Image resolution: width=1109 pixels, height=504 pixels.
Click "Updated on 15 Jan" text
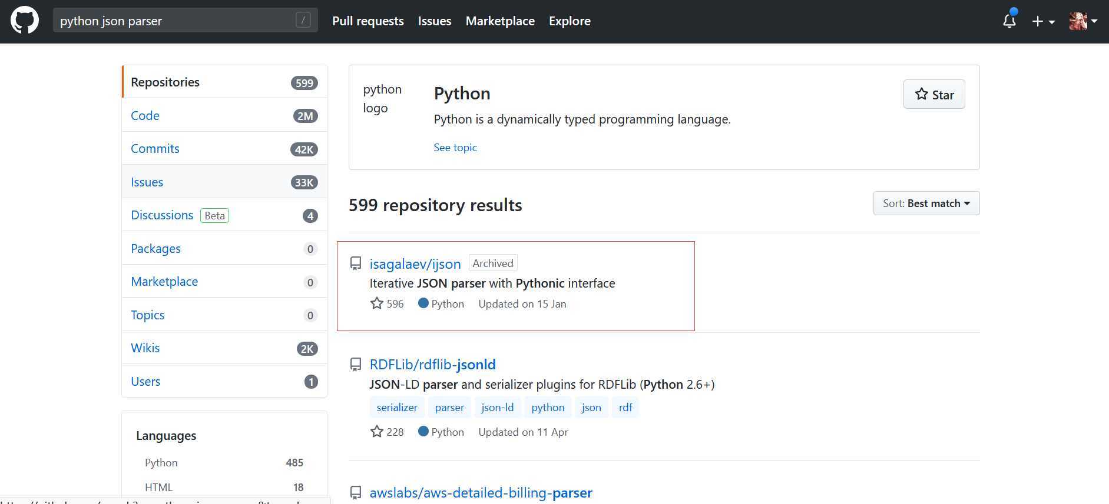[522, 304]
